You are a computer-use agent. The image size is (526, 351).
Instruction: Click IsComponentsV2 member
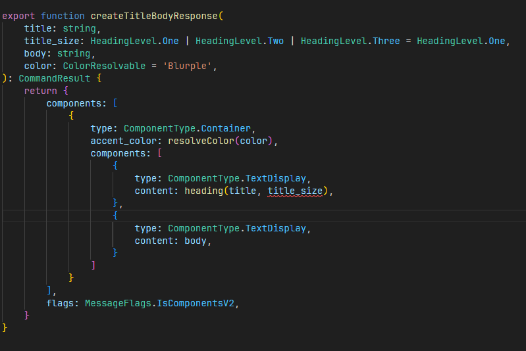tap(196, 303)
